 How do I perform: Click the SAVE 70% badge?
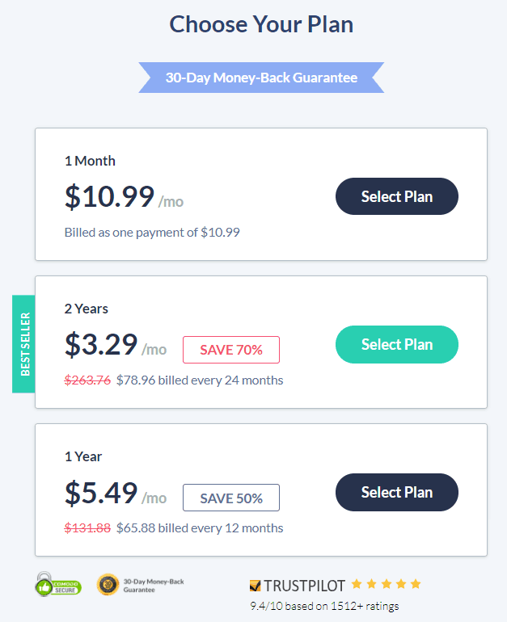(x=231, y=350)
